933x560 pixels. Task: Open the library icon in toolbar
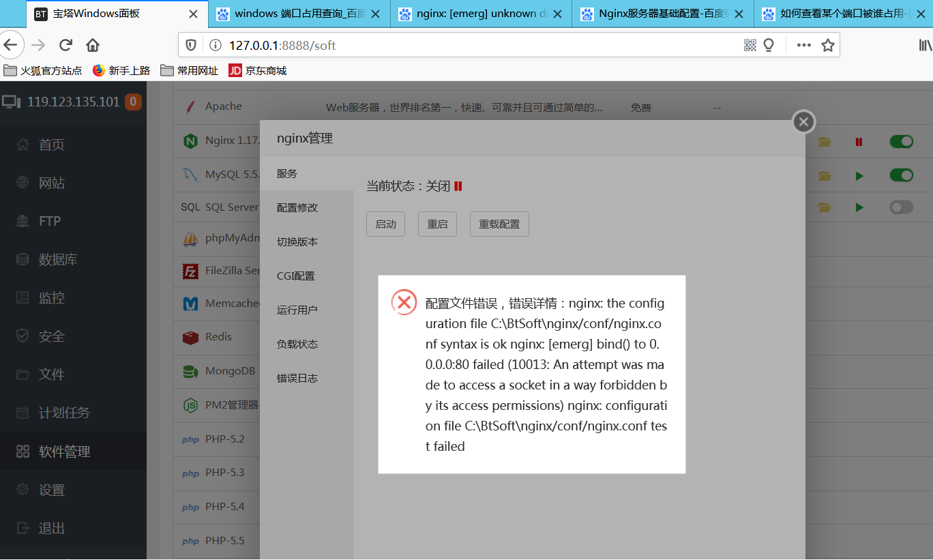pos(925,45)
